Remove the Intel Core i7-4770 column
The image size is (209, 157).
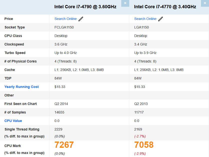205,3
